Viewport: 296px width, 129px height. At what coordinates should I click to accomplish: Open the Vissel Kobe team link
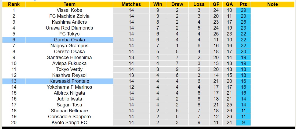tap(69, 10)
